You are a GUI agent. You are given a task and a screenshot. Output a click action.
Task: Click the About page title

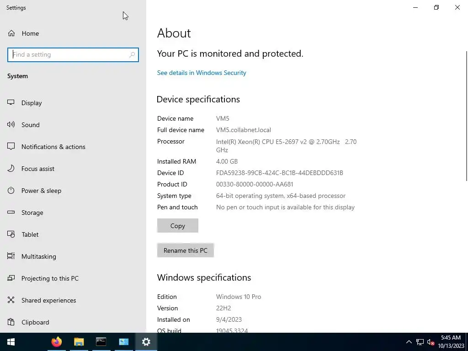pos(174,33)
